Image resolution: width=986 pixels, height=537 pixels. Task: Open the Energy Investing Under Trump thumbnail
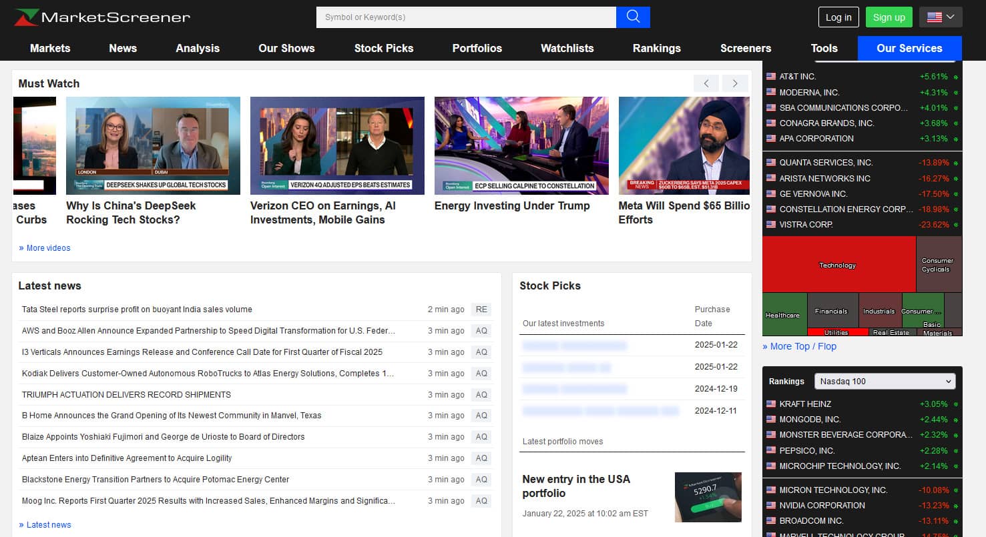(x=521, y=145)
